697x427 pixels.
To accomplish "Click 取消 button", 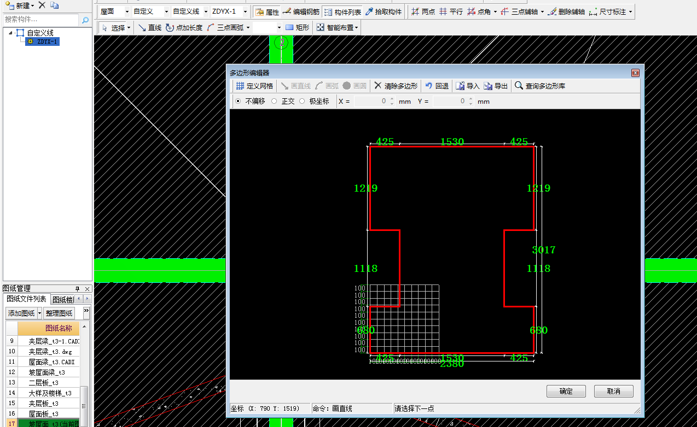I will pyautogui.click(x=614, y=391).
